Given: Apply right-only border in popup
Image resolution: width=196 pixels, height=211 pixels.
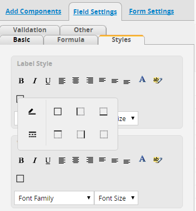Looking at the screenshot, I should click(81, 134).
